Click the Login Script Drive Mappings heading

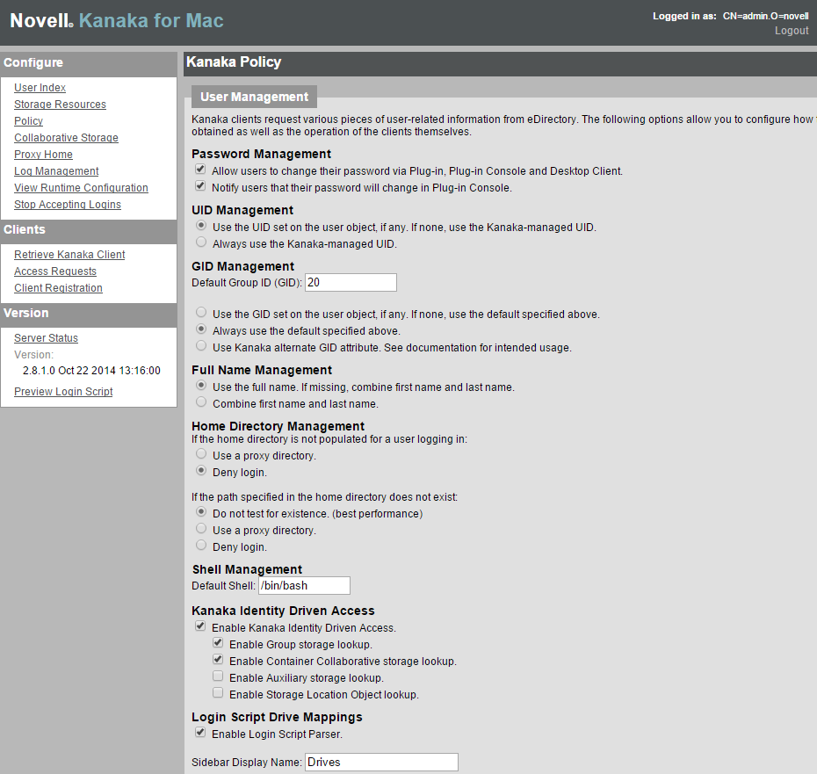(x=277, y=717)
